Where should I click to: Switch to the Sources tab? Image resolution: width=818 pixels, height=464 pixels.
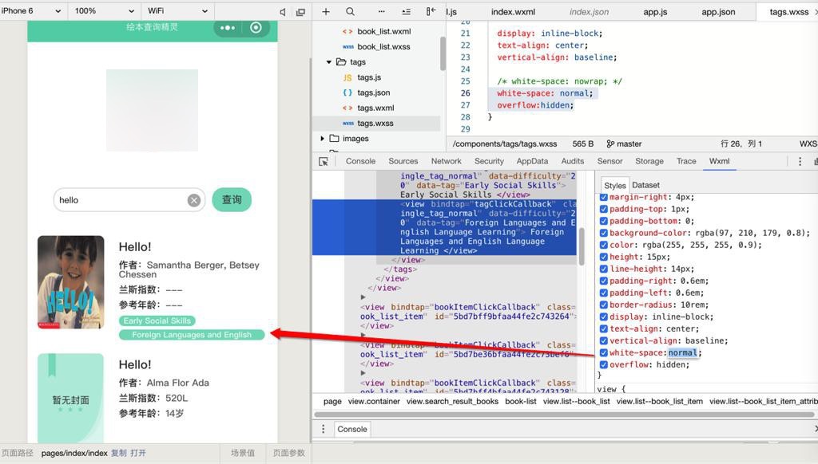(x=403, y=161)
